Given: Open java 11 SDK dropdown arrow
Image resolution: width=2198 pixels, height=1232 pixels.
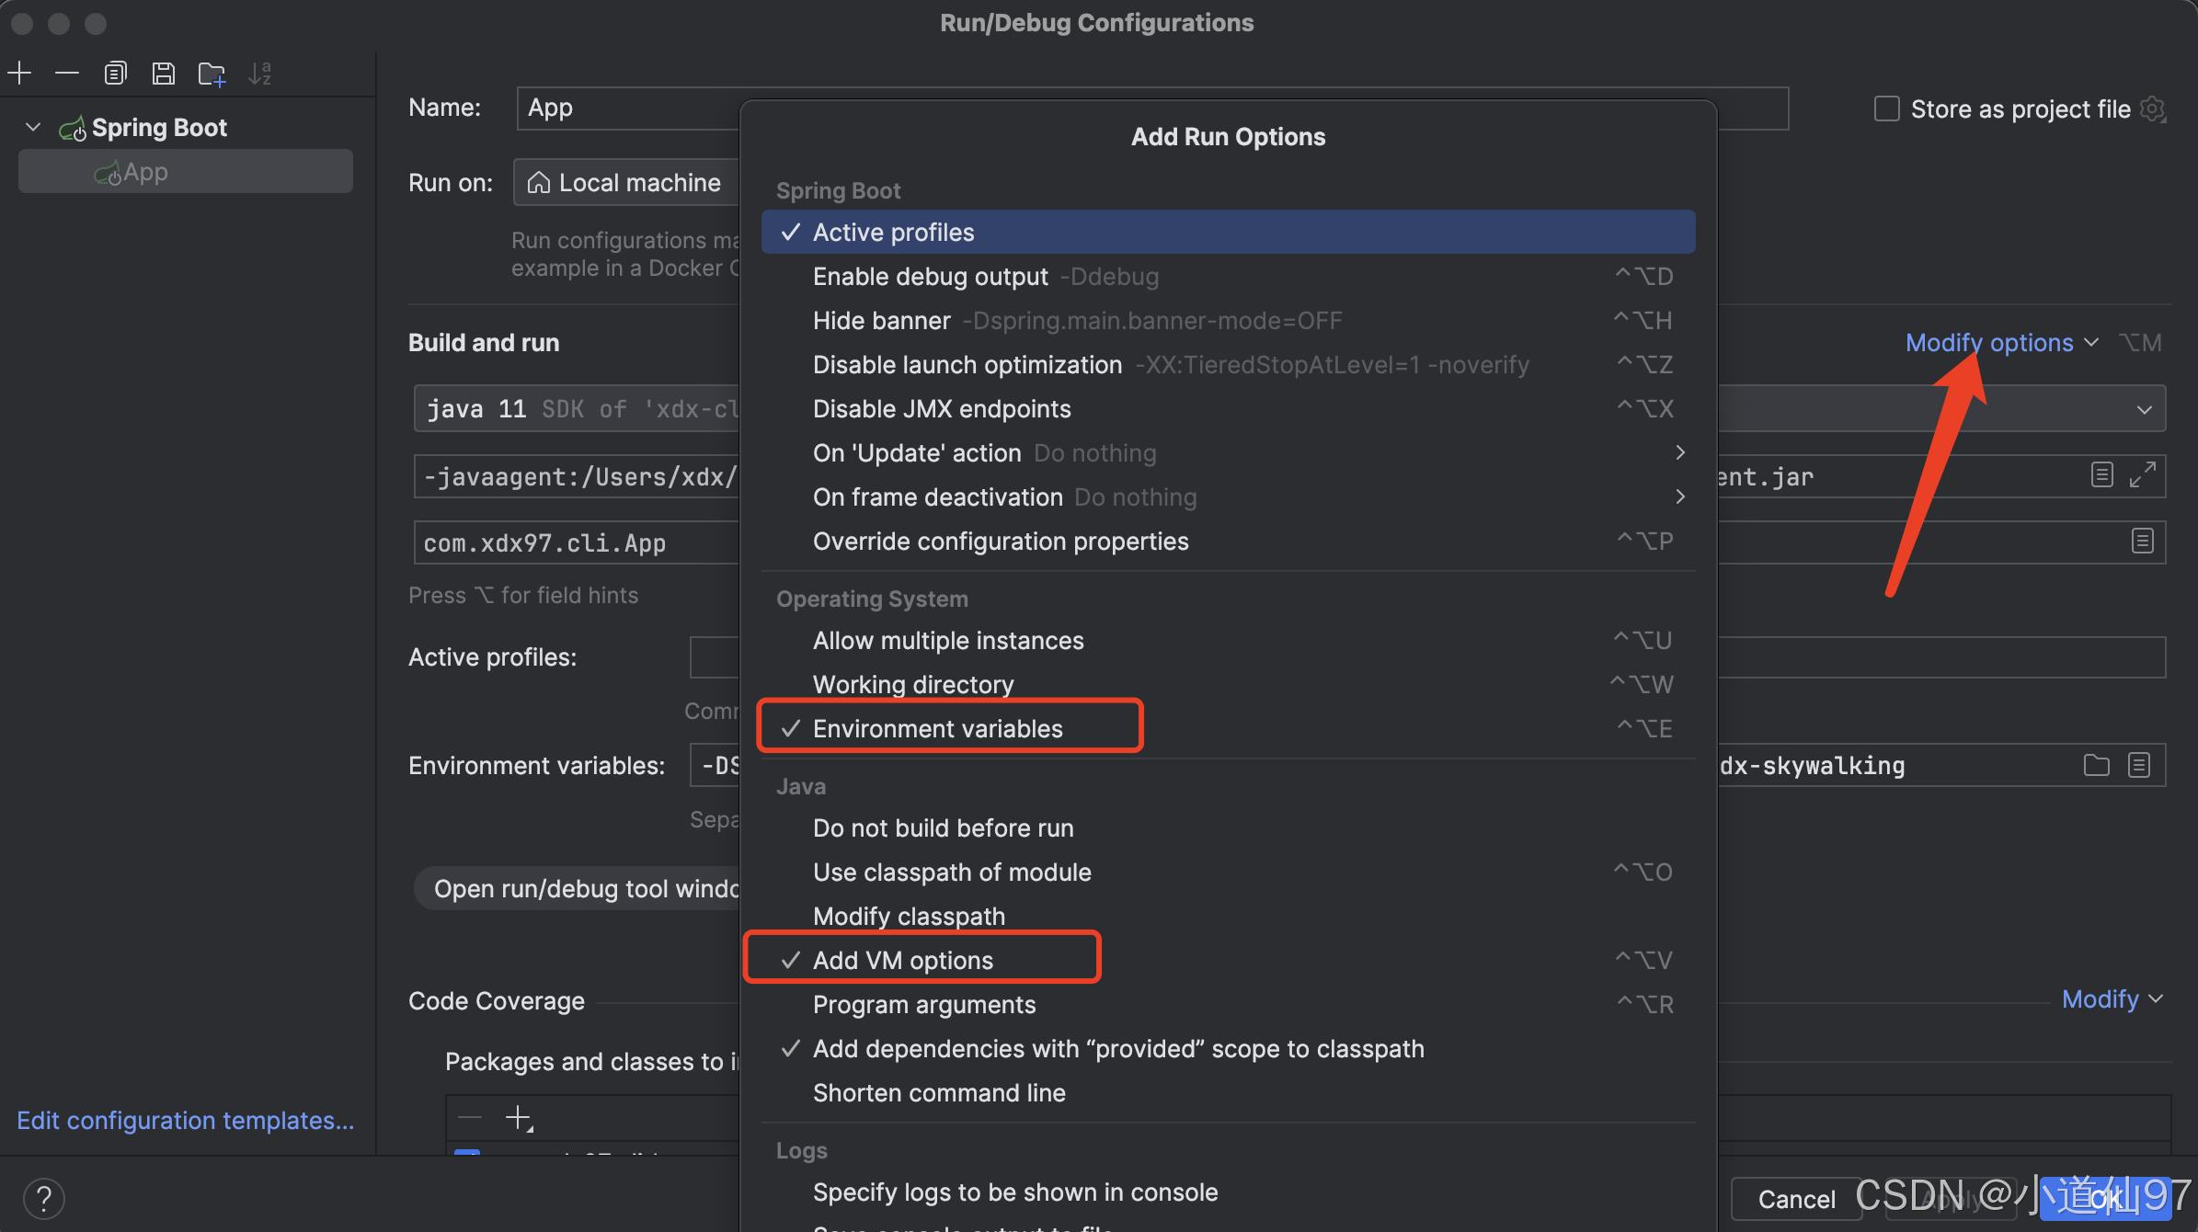Looking at the screenshot, I should (x=2144, y=409).
